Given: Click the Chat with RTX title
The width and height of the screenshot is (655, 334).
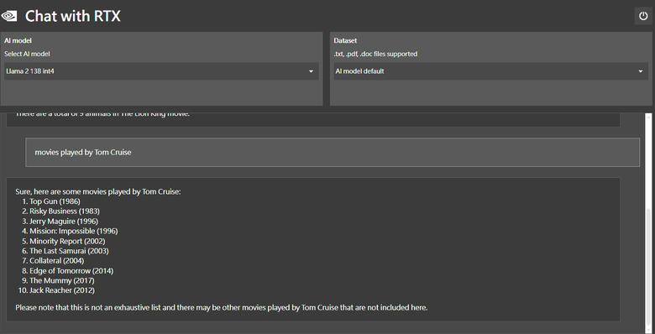Looking at the screenshot, I should pyautogui.click(x=73, y=16).
